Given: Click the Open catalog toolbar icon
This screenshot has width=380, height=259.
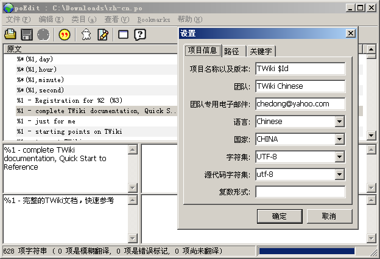Looking at the screenshot, I should [x=10, y=35].
